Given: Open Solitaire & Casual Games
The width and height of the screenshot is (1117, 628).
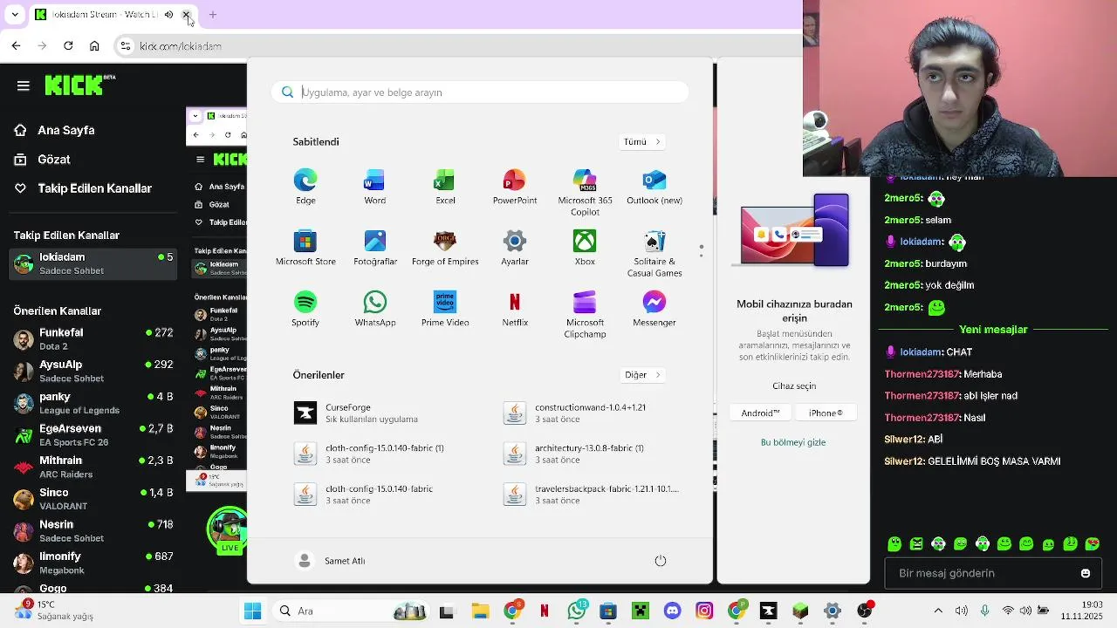Looking at the screenshot, I should tap(654, 254).
